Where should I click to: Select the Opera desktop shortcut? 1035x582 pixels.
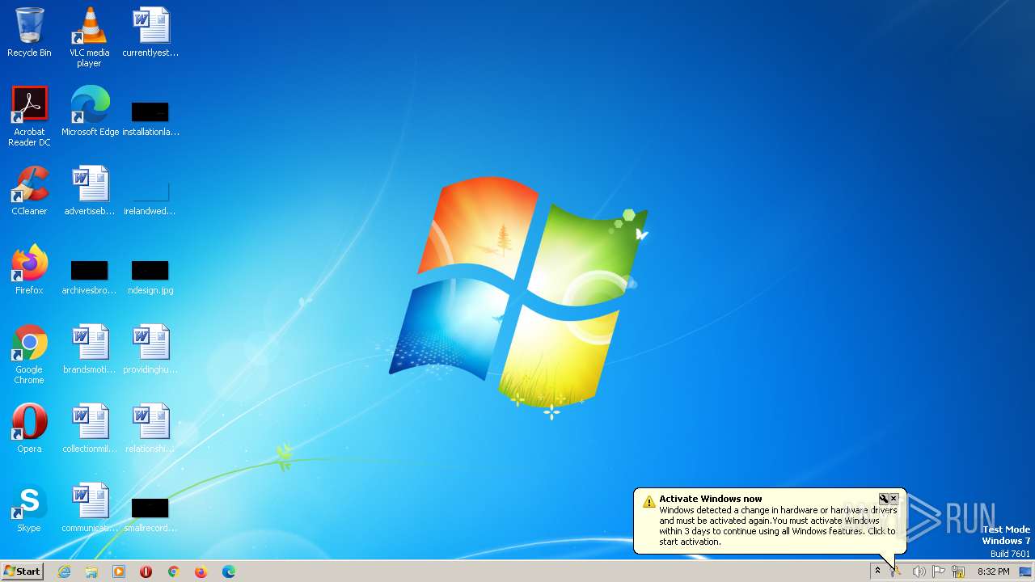(29, 428)
